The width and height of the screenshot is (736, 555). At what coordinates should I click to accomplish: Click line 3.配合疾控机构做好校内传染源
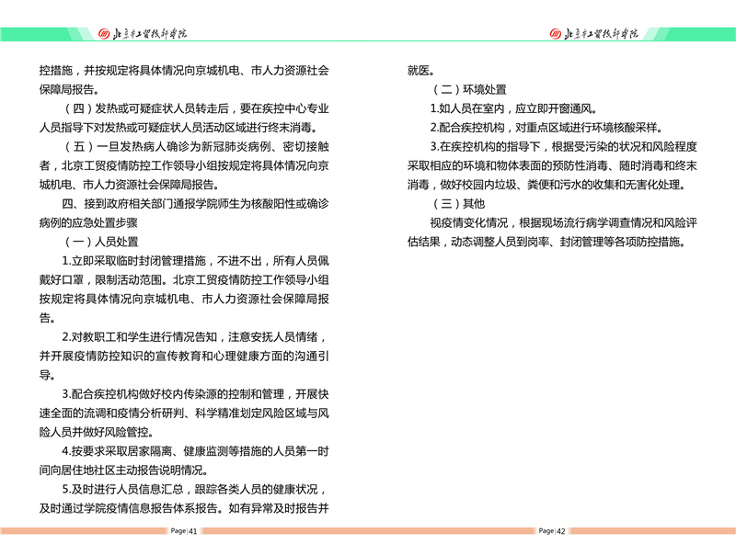[195, 394]
